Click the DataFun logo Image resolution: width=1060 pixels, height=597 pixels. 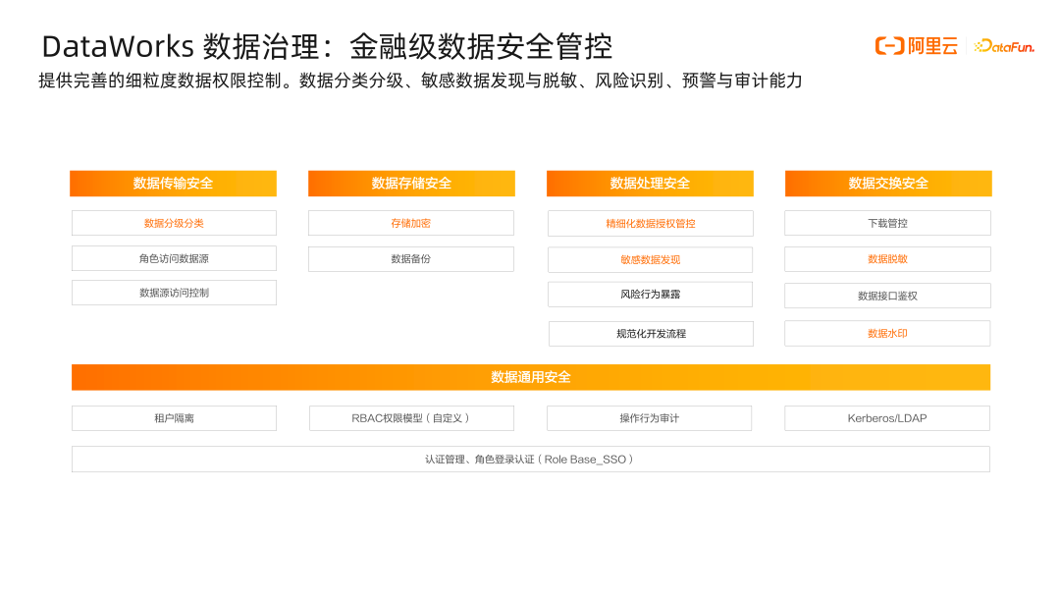coord(1006,46)
